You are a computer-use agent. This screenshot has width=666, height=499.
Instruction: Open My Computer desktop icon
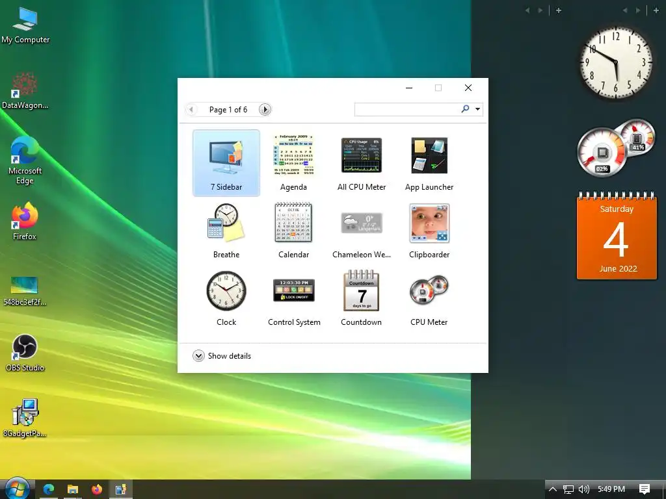tap(25, 25)
